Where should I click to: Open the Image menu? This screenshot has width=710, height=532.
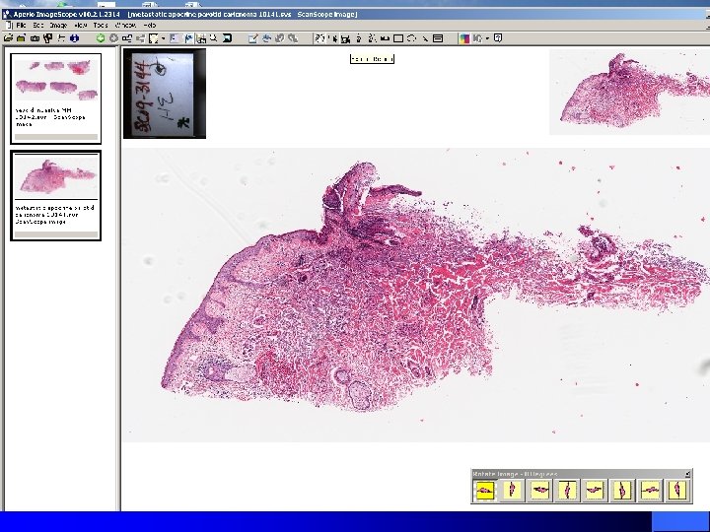pos(58,26)
